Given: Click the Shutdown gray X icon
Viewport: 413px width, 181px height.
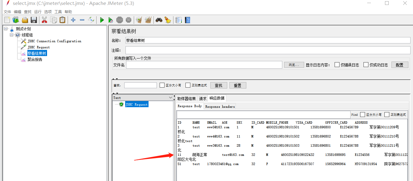Looking at the screenshot, I should (x=129, y=20).
